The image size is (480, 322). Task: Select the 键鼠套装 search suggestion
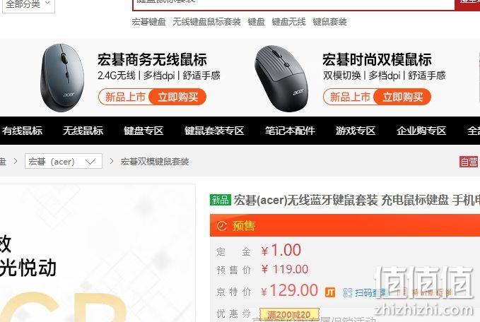(329, 22)
